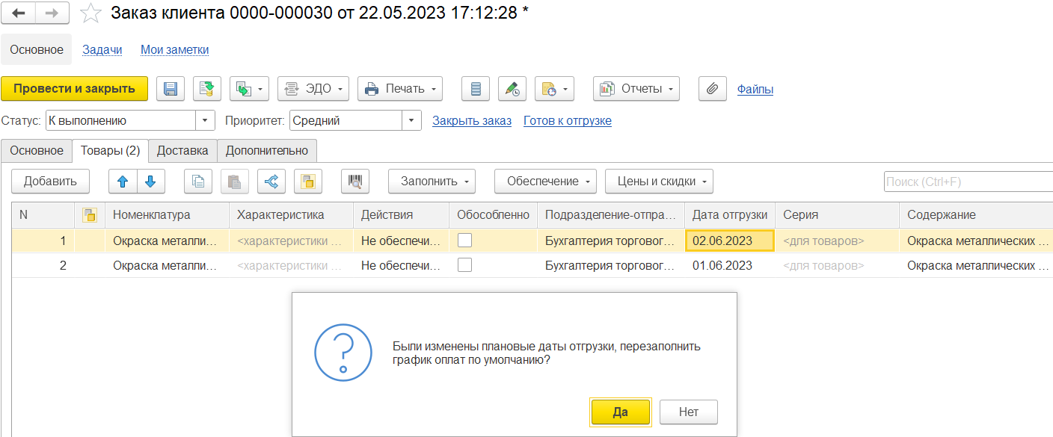Screen dimensions: 1053x437
Task: Click the save (floppy disk) icon
Action: click(171, 89)
